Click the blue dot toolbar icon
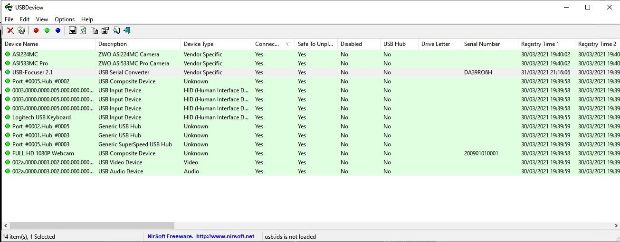620x242 pixels. point(58,30)
